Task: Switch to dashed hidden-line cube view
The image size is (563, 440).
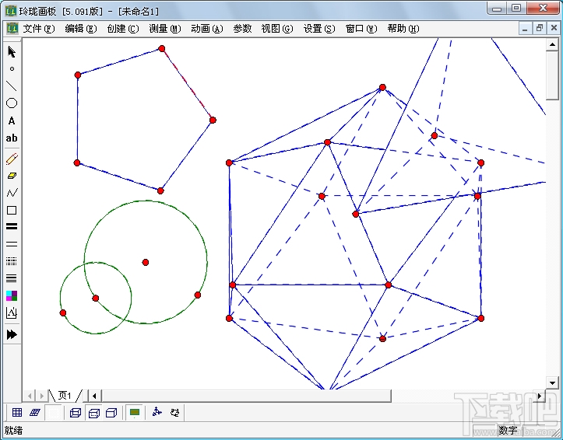Action: [93, 413]
